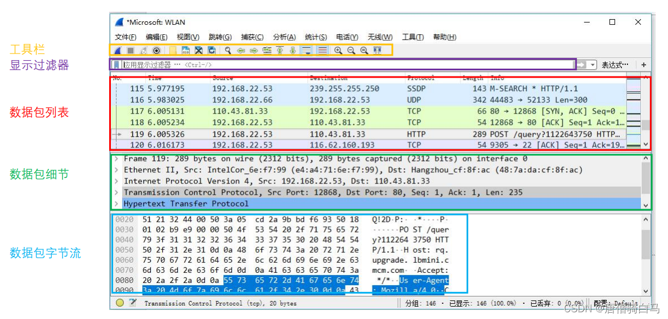Open the 表达式… filter expression dialog
Viewport: 668px width, 319px height.
click(x=615, y=65)
